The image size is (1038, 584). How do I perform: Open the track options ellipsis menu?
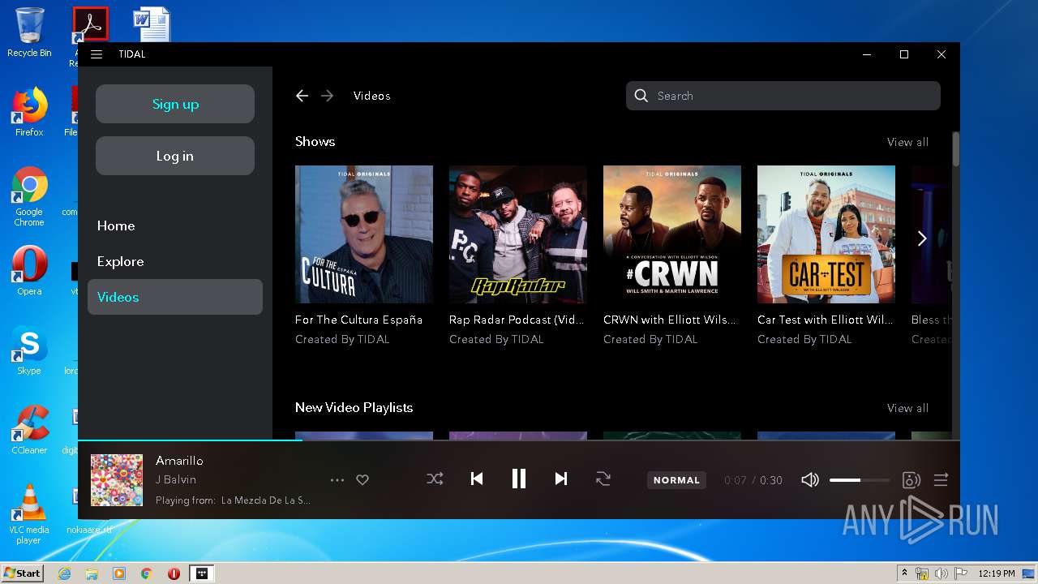(x=337, y=480)
